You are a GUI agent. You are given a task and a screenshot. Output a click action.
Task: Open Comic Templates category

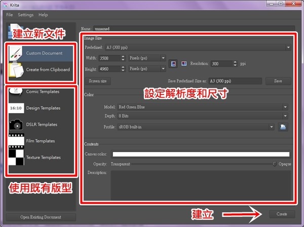click(16, 92)
